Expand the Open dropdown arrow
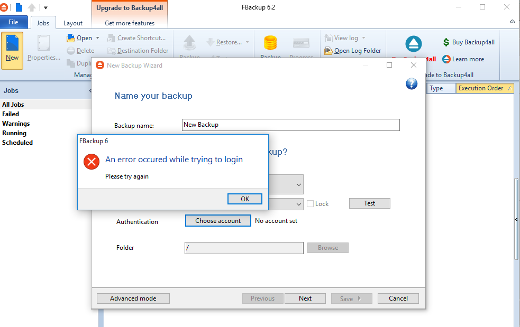 [x=97, y=38]
